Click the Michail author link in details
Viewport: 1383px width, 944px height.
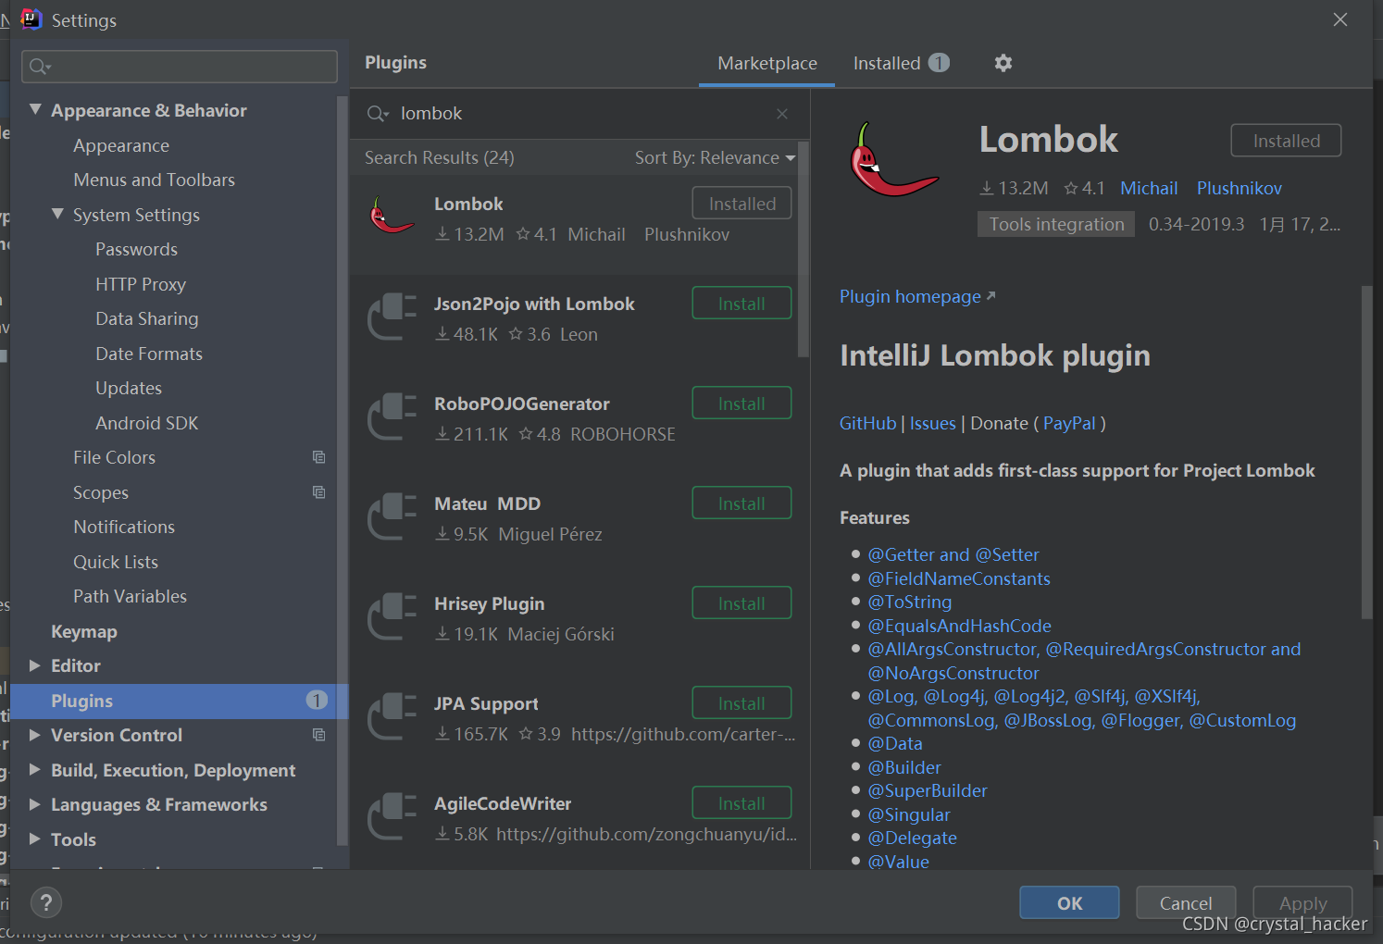pos(1149,188)
